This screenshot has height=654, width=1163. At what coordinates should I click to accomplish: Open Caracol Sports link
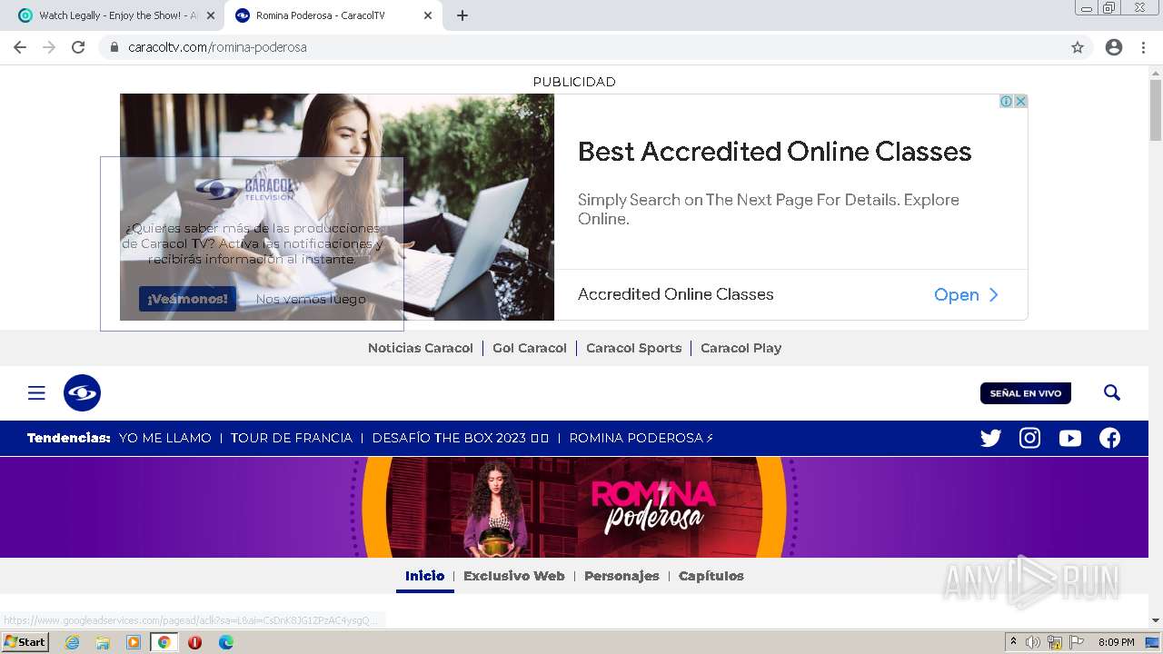[x=633, y=348]
